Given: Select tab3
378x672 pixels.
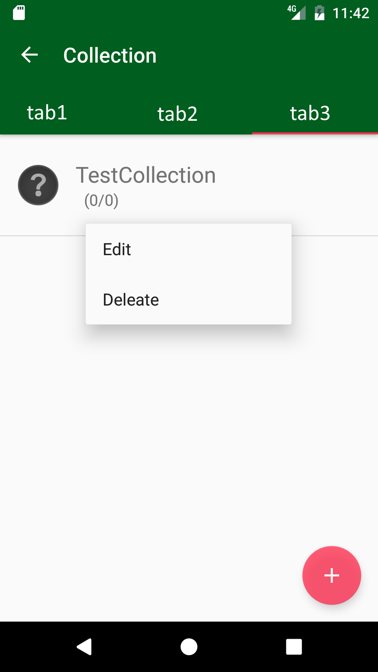Looking at the screenshot, I should pos(310,113).
